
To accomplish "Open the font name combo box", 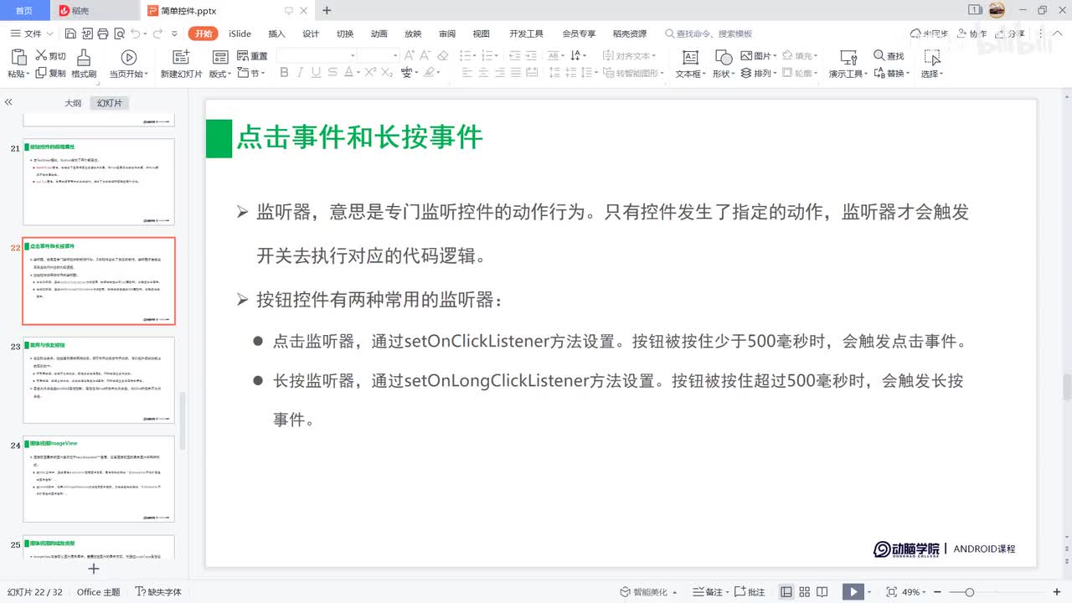I will click(x=317, y=55).
